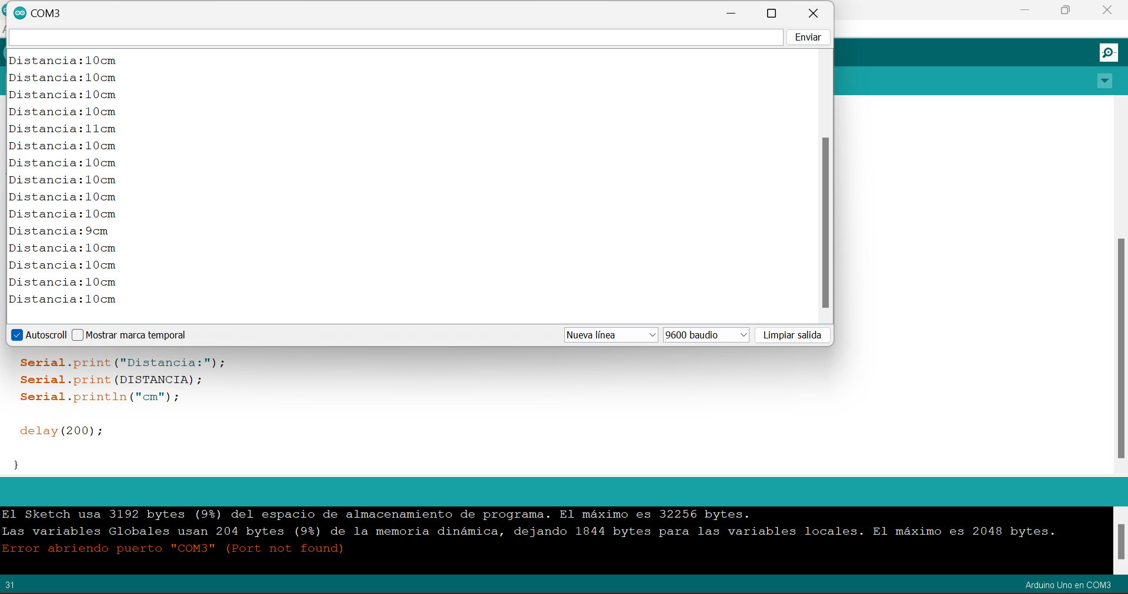1128x594 pixels.
Task: Click the serial output vertical scrollbar
Action: (x=825, y=222)
